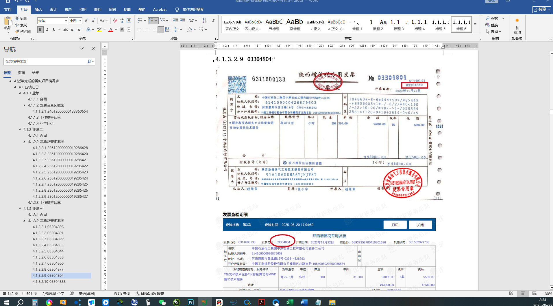
Task: Insert an enclosed character (circled 字) icon
Action: pyautogui.click(x=129, y=30)
